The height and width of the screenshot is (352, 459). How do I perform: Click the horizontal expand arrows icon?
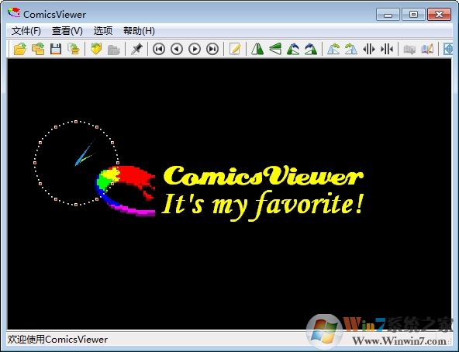click(x=369, y=49)
